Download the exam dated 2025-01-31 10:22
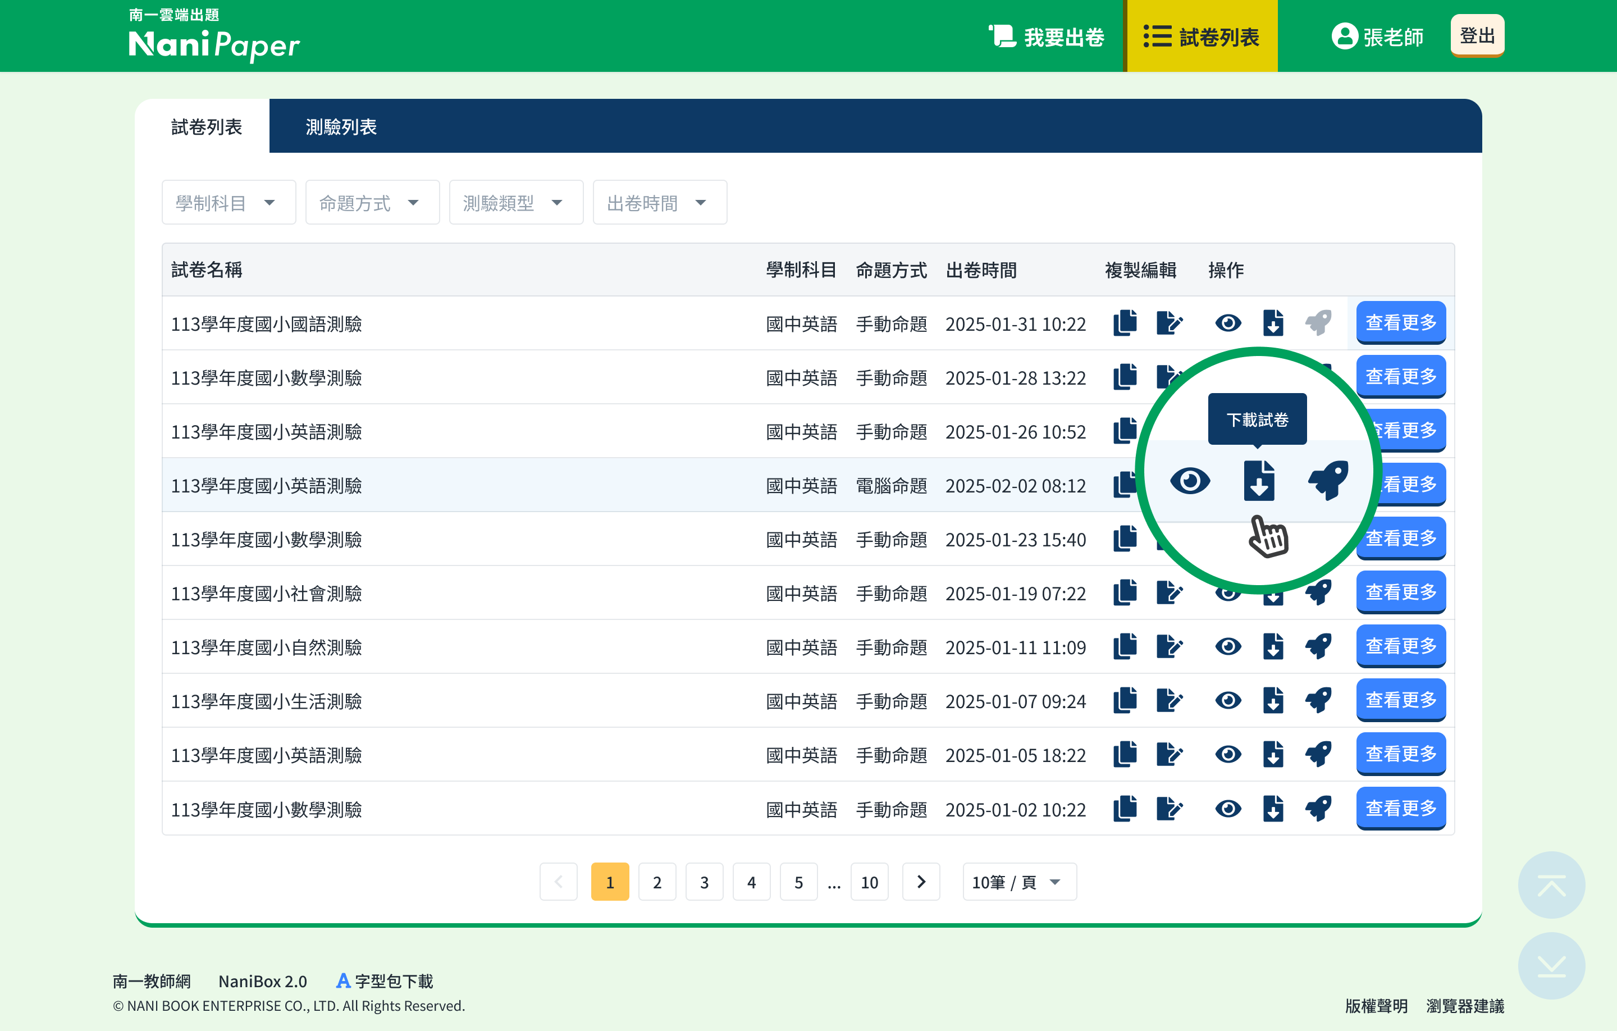This screenshot has width=1617, height=1031. point(1273,323)
